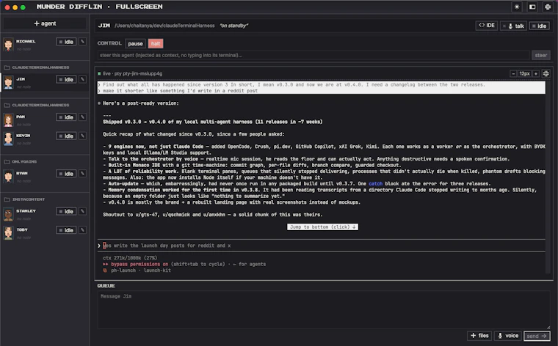Screen dimensions: 558x346
Task: Focus the steer this agent input field
Action: [x=314, y=55]
